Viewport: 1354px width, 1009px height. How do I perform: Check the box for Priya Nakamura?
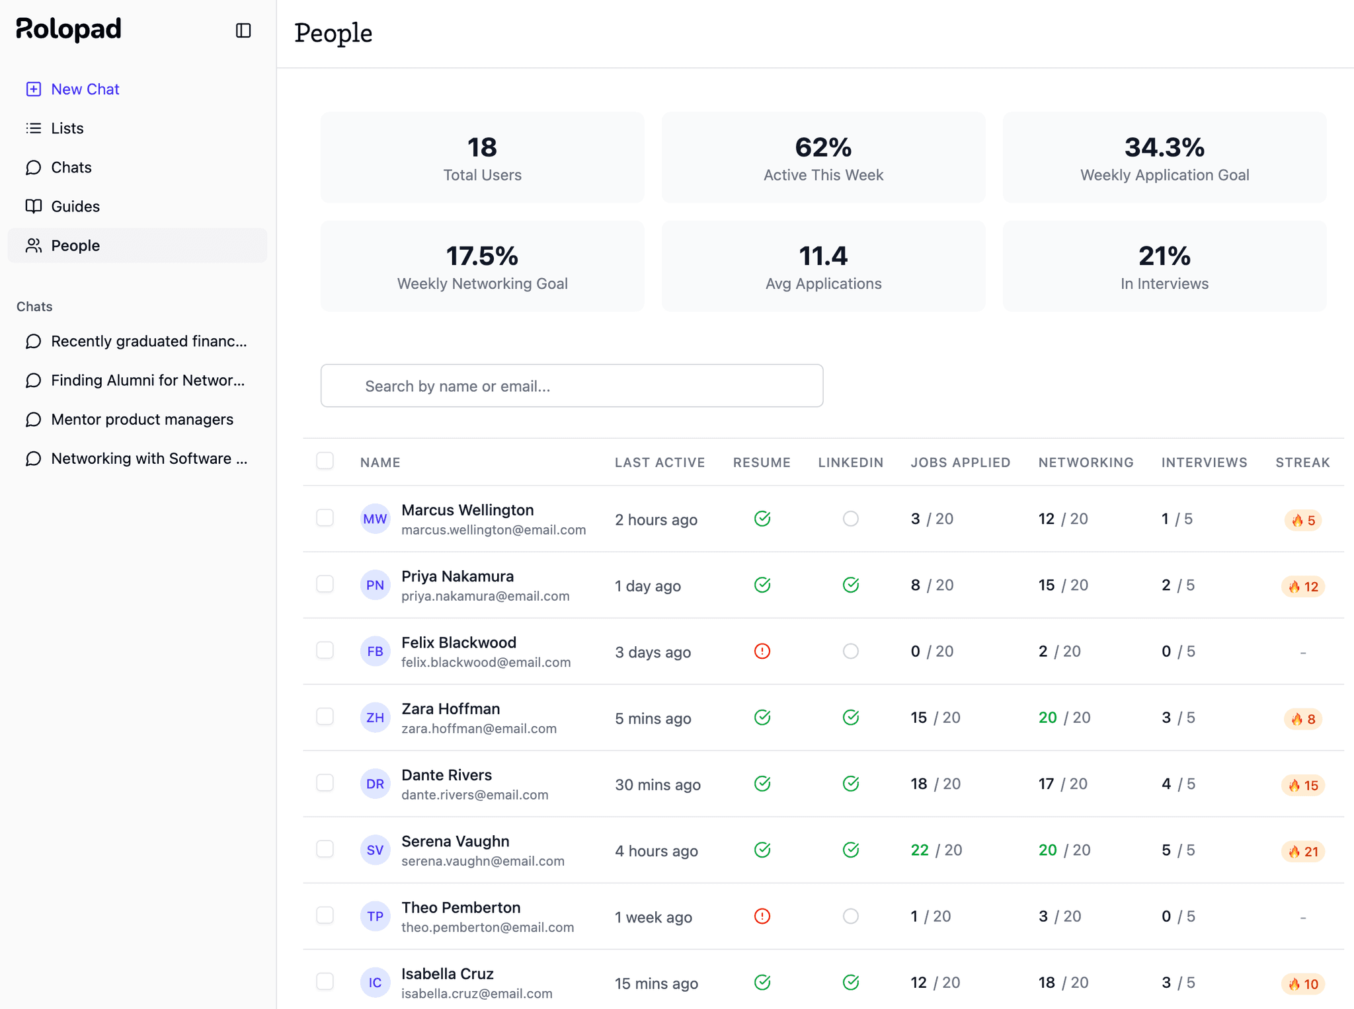(325, 584)
